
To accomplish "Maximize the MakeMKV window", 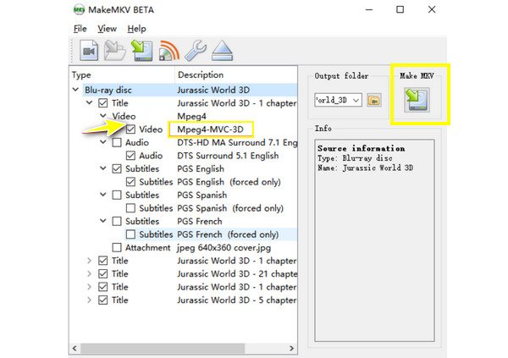I will (400, 9).
